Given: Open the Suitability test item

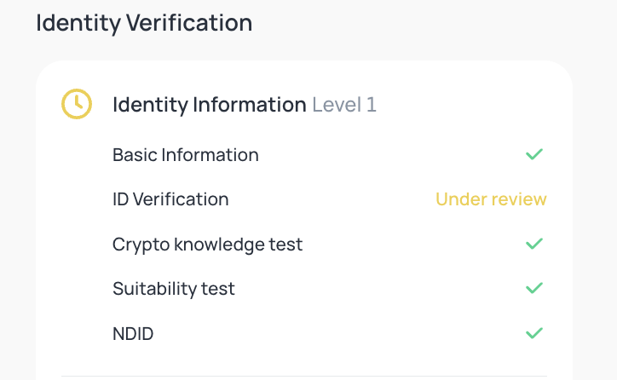Looking at the screenshot, I should 174,289.
